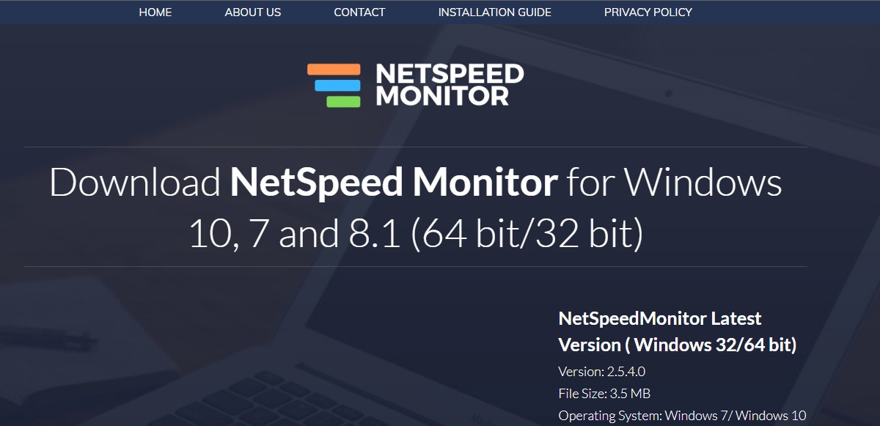Click the top navigation bar
Screen dimensions: 880x426
tap(440, 12)
